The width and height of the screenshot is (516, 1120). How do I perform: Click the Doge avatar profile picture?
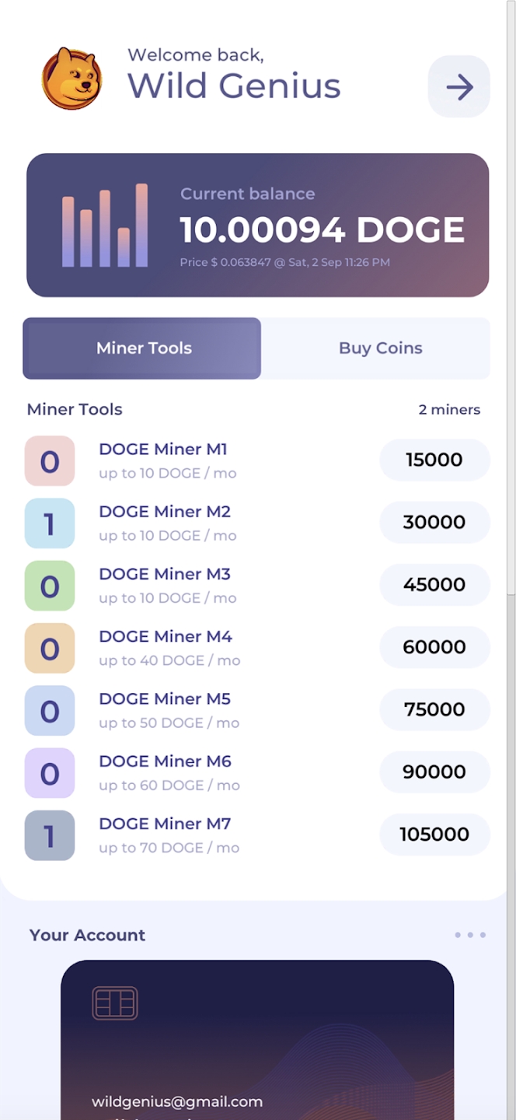click(71, 79)
